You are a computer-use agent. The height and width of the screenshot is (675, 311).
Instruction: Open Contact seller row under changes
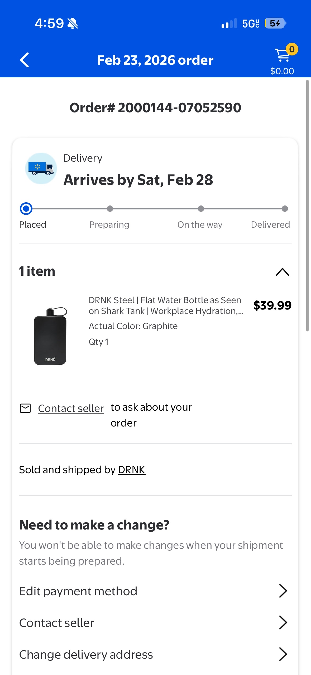click(153, 623)
